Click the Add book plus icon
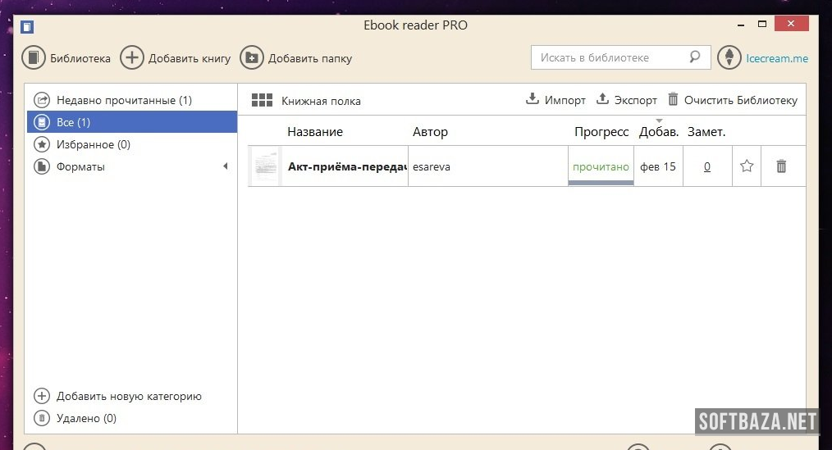The width and height of the screenshot is (832, 450). coord(131,57)
